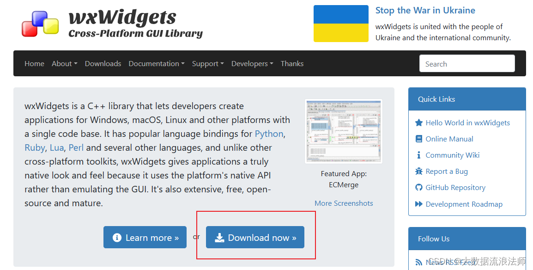
Task: Open Hello World in wxWidgets link
Action: tap(468, 123)
